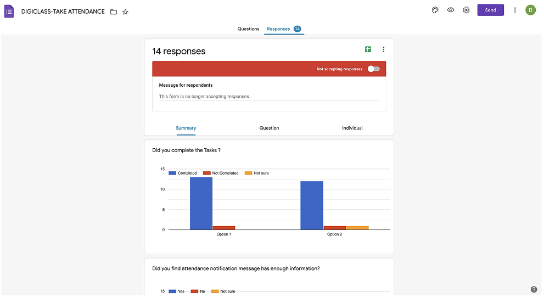
Task: Toggle the accepting responses switch
Action: 374,69
